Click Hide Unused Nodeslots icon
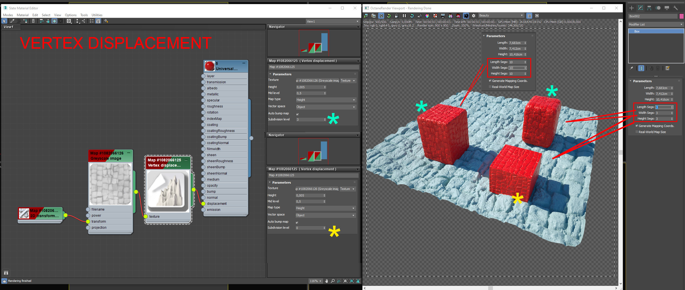Image resolution: width=685 pixels, height=290 pixels. click(48, 21)
